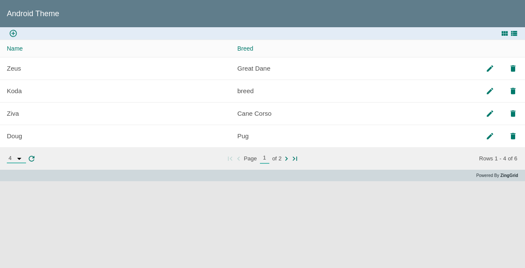Viewport: 525px width, 268px height.
Task: Click the first page arrow control
Action: [x=230, y=159]
